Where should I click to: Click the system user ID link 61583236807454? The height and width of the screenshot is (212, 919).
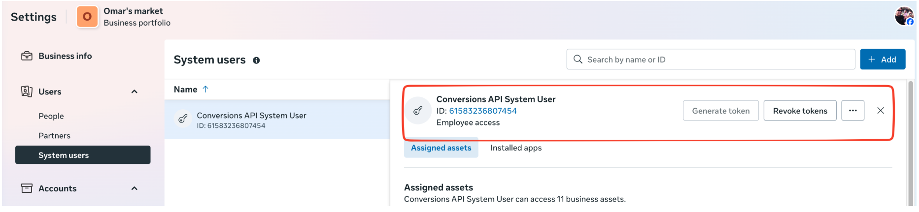point(482,111)
